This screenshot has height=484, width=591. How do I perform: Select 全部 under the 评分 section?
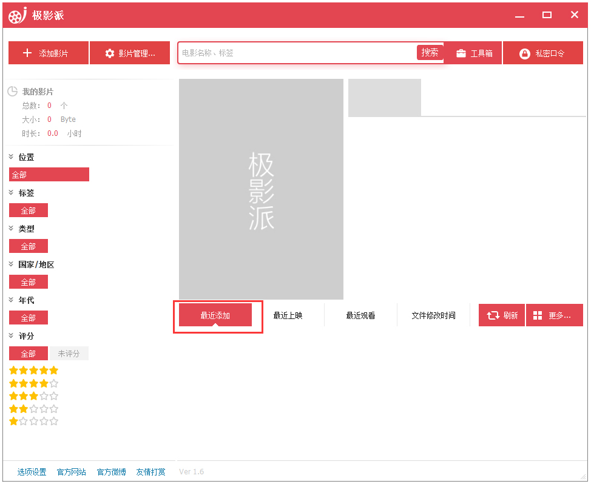pos(28,352)
